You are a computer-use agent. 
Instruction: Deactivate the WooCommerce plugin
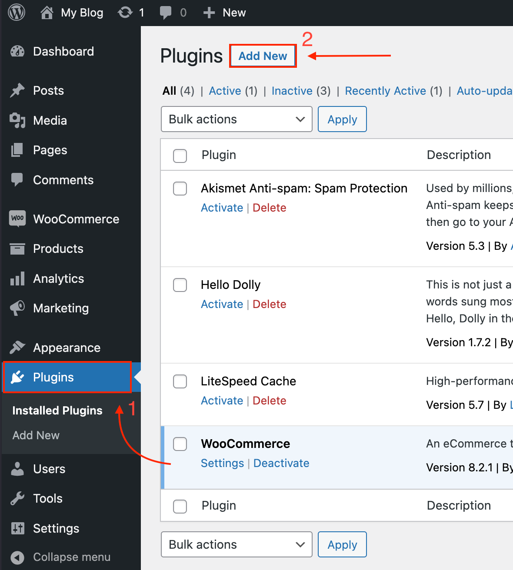click(x=281, y=463)
